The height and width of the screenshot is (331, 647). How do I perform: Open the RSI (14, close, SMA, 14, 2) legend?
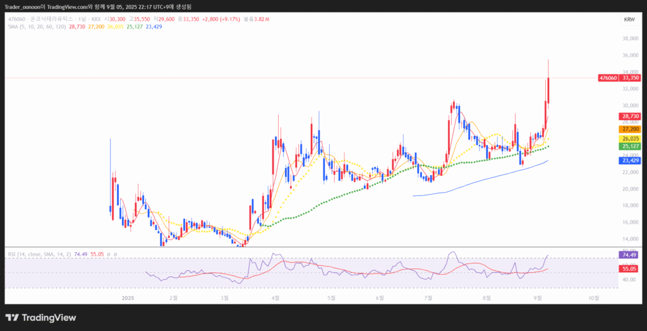39,254
